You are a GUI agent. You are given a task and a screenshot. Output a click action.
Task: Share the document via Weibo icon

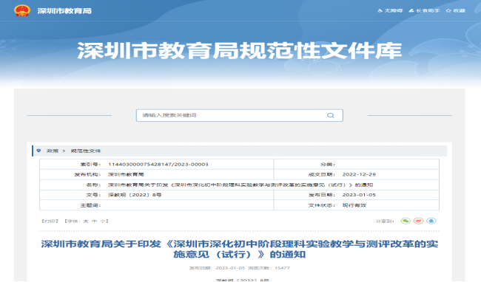pyautogui.click(x=418, y=221)
